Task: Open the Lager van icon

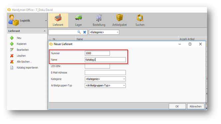Action: click(78, 18)
